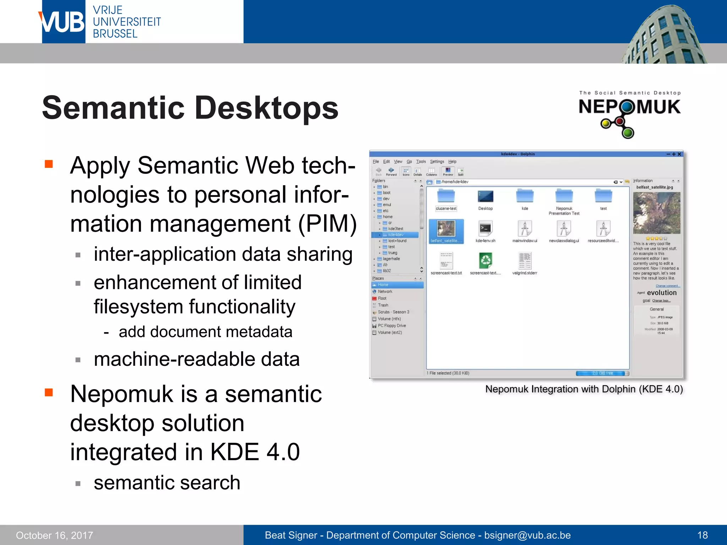Open the kde folder icon
The width and height of the screenshot is (727, 545).
pos(525,199)
